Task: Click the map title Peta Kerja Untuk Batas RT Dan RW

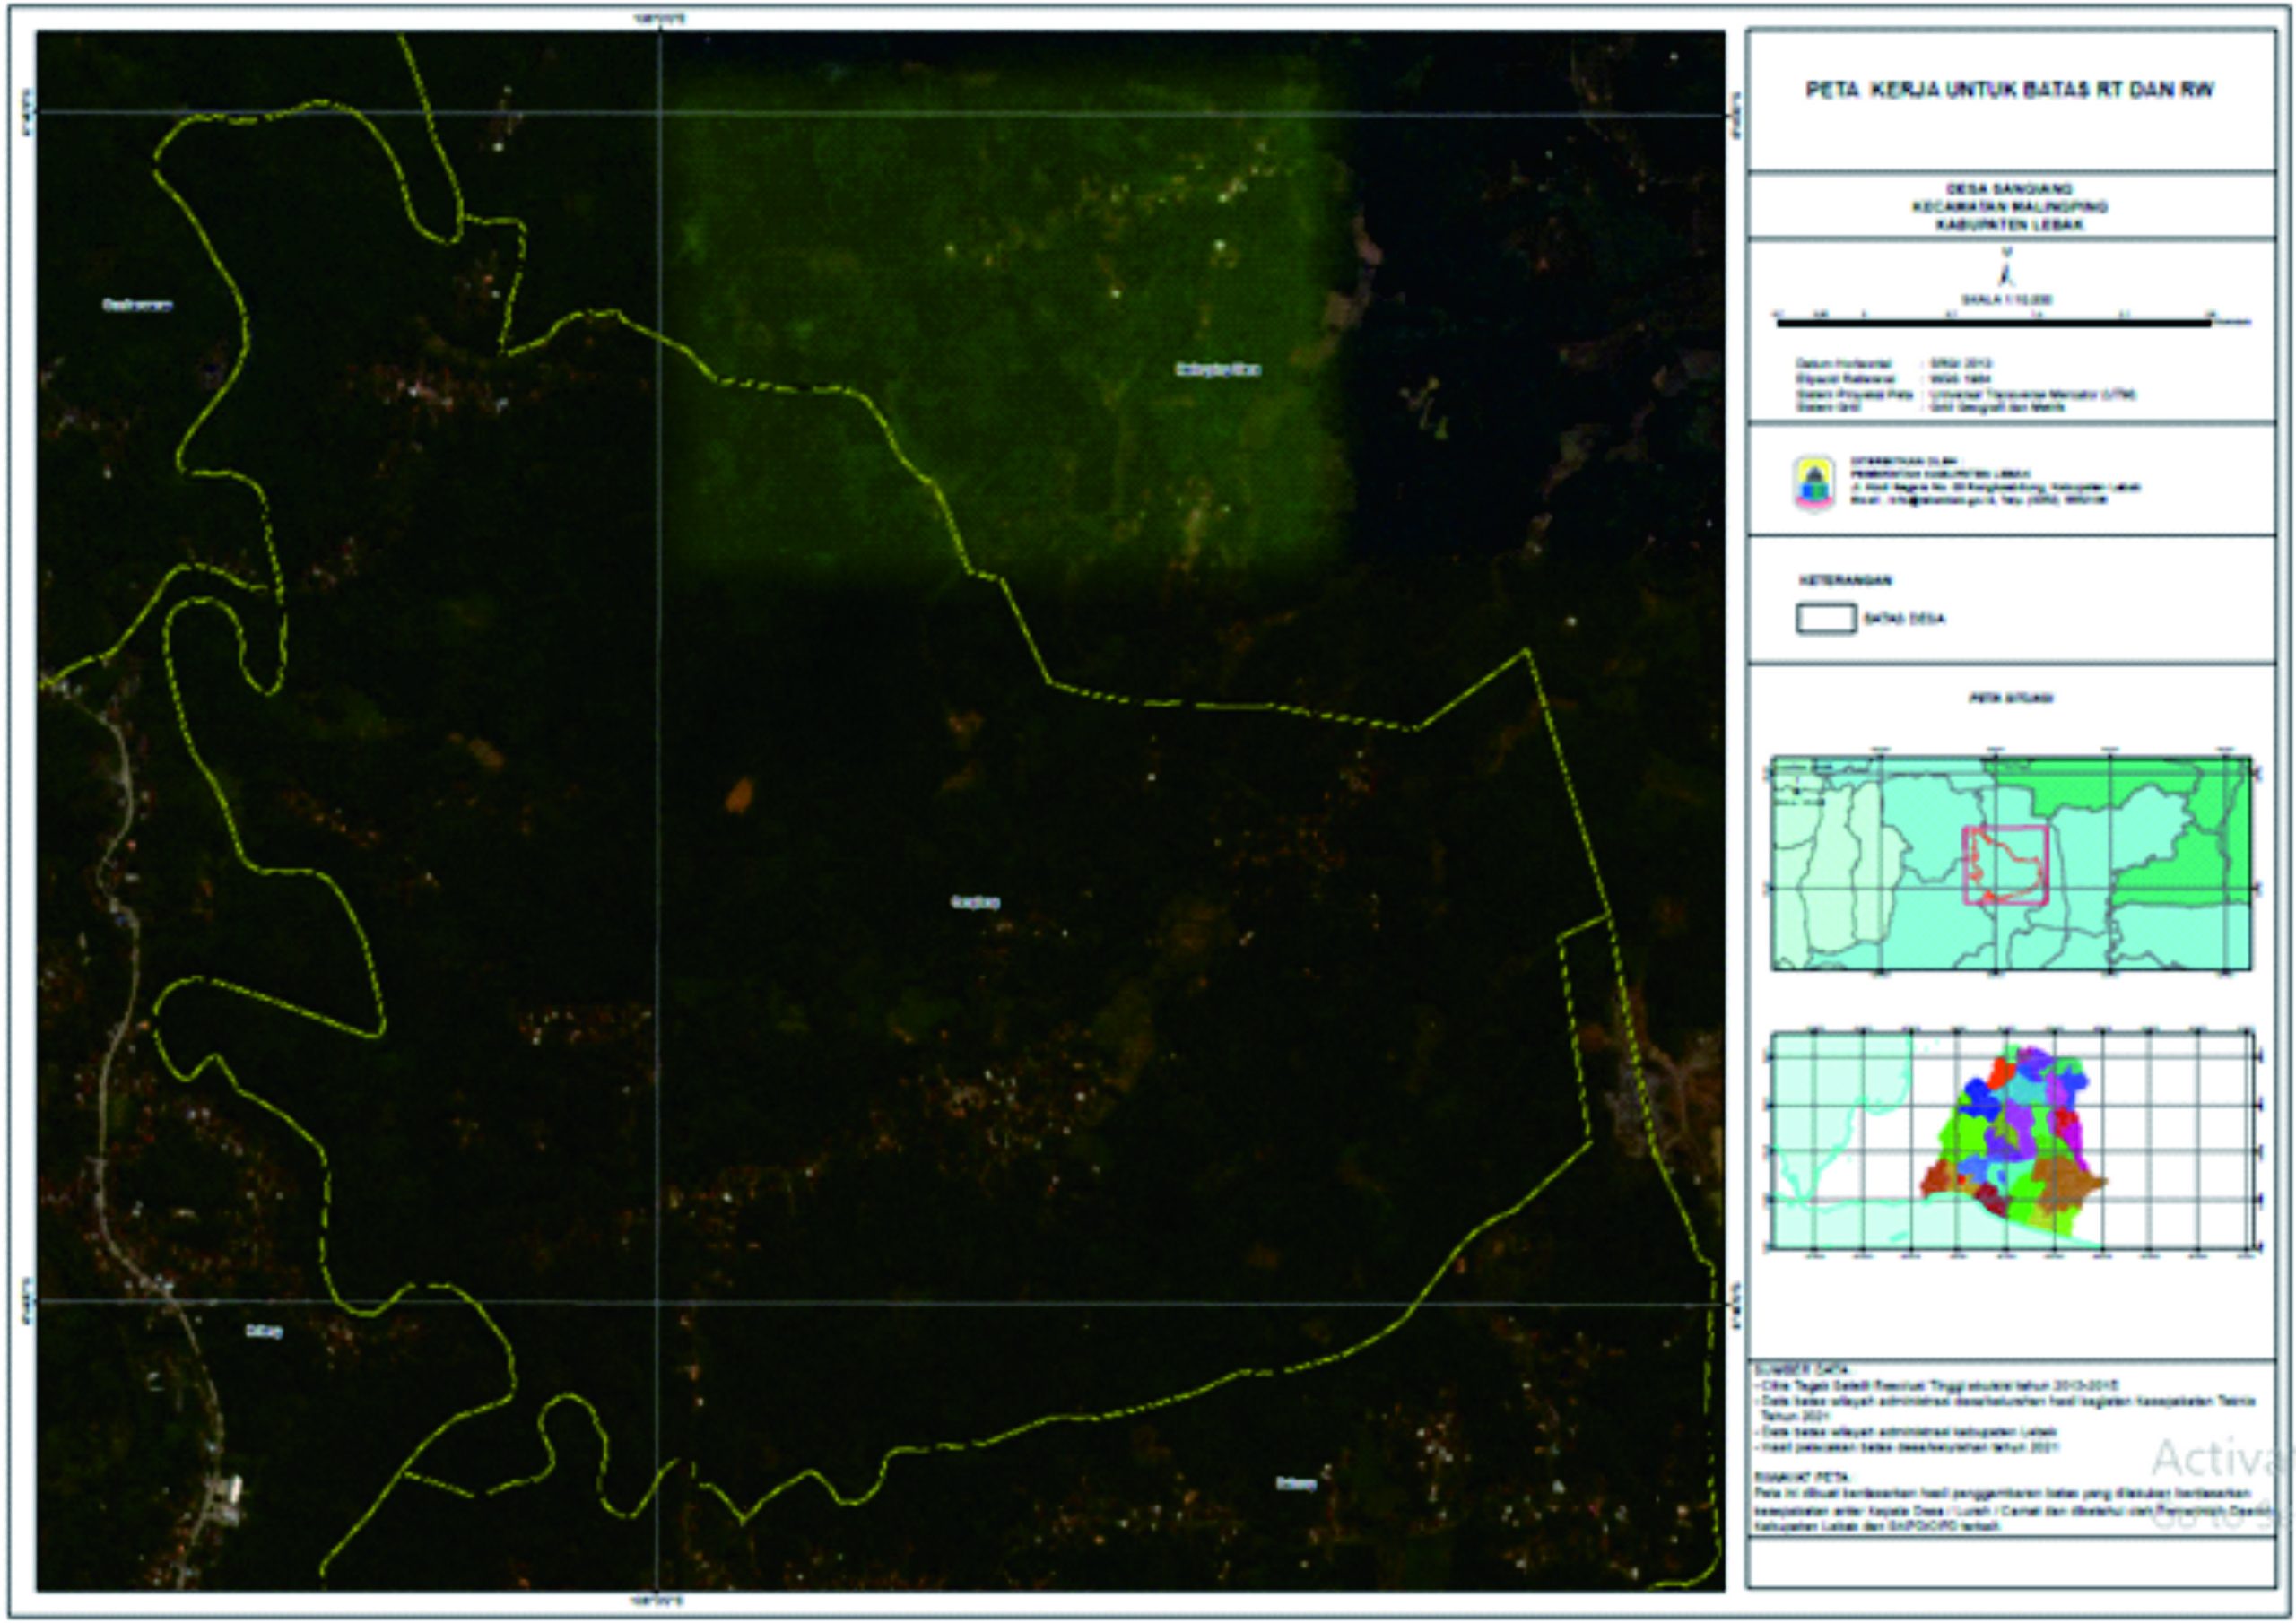Action: (x=2010, y=90)
